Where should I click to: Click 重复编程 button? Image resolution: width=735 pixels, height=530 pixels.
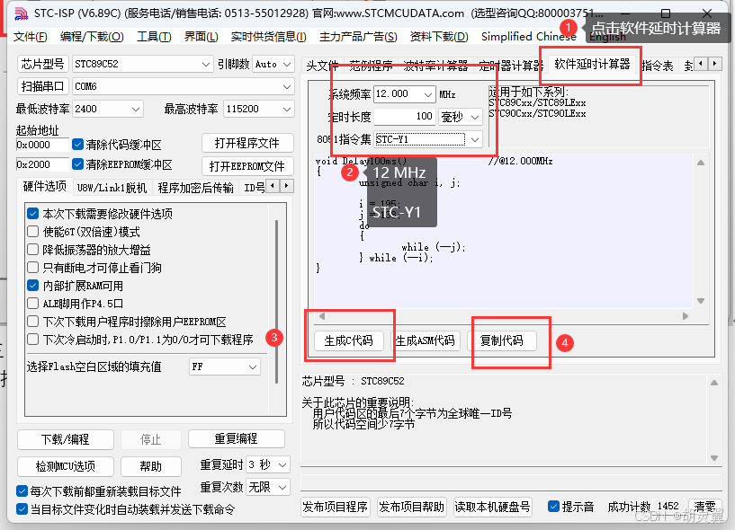pos(237,438)
